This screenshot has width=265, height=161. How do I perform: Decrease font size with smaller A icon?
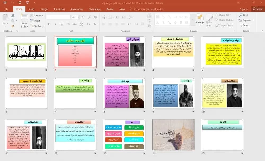[89, 17]
